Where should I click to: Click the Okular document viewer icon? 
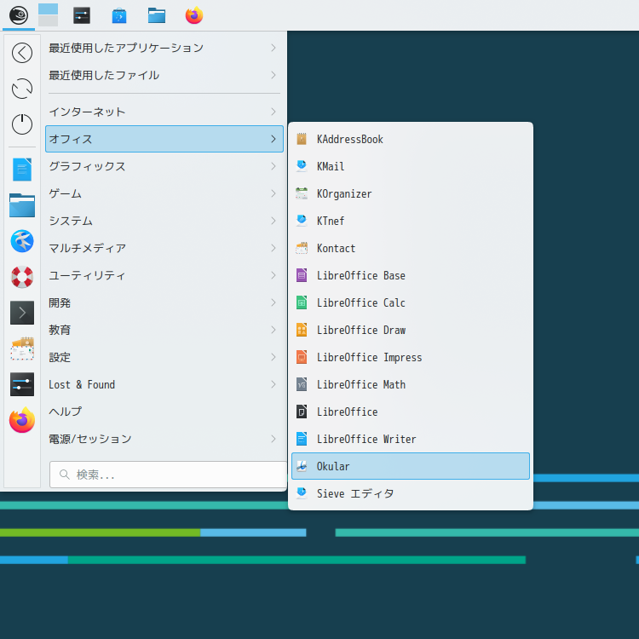[302, 466]
